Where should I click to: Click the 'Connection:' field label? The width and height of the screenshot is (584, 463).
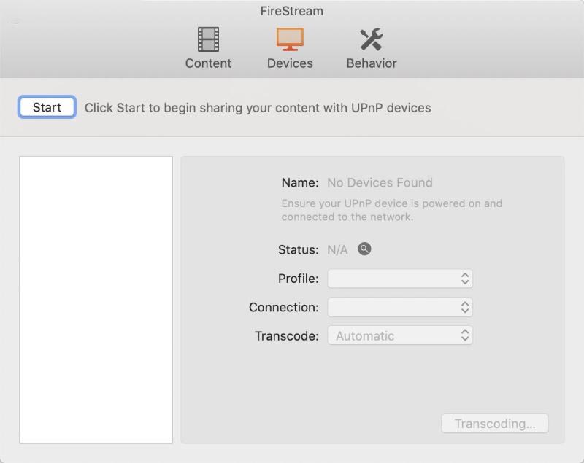point(284,307)
